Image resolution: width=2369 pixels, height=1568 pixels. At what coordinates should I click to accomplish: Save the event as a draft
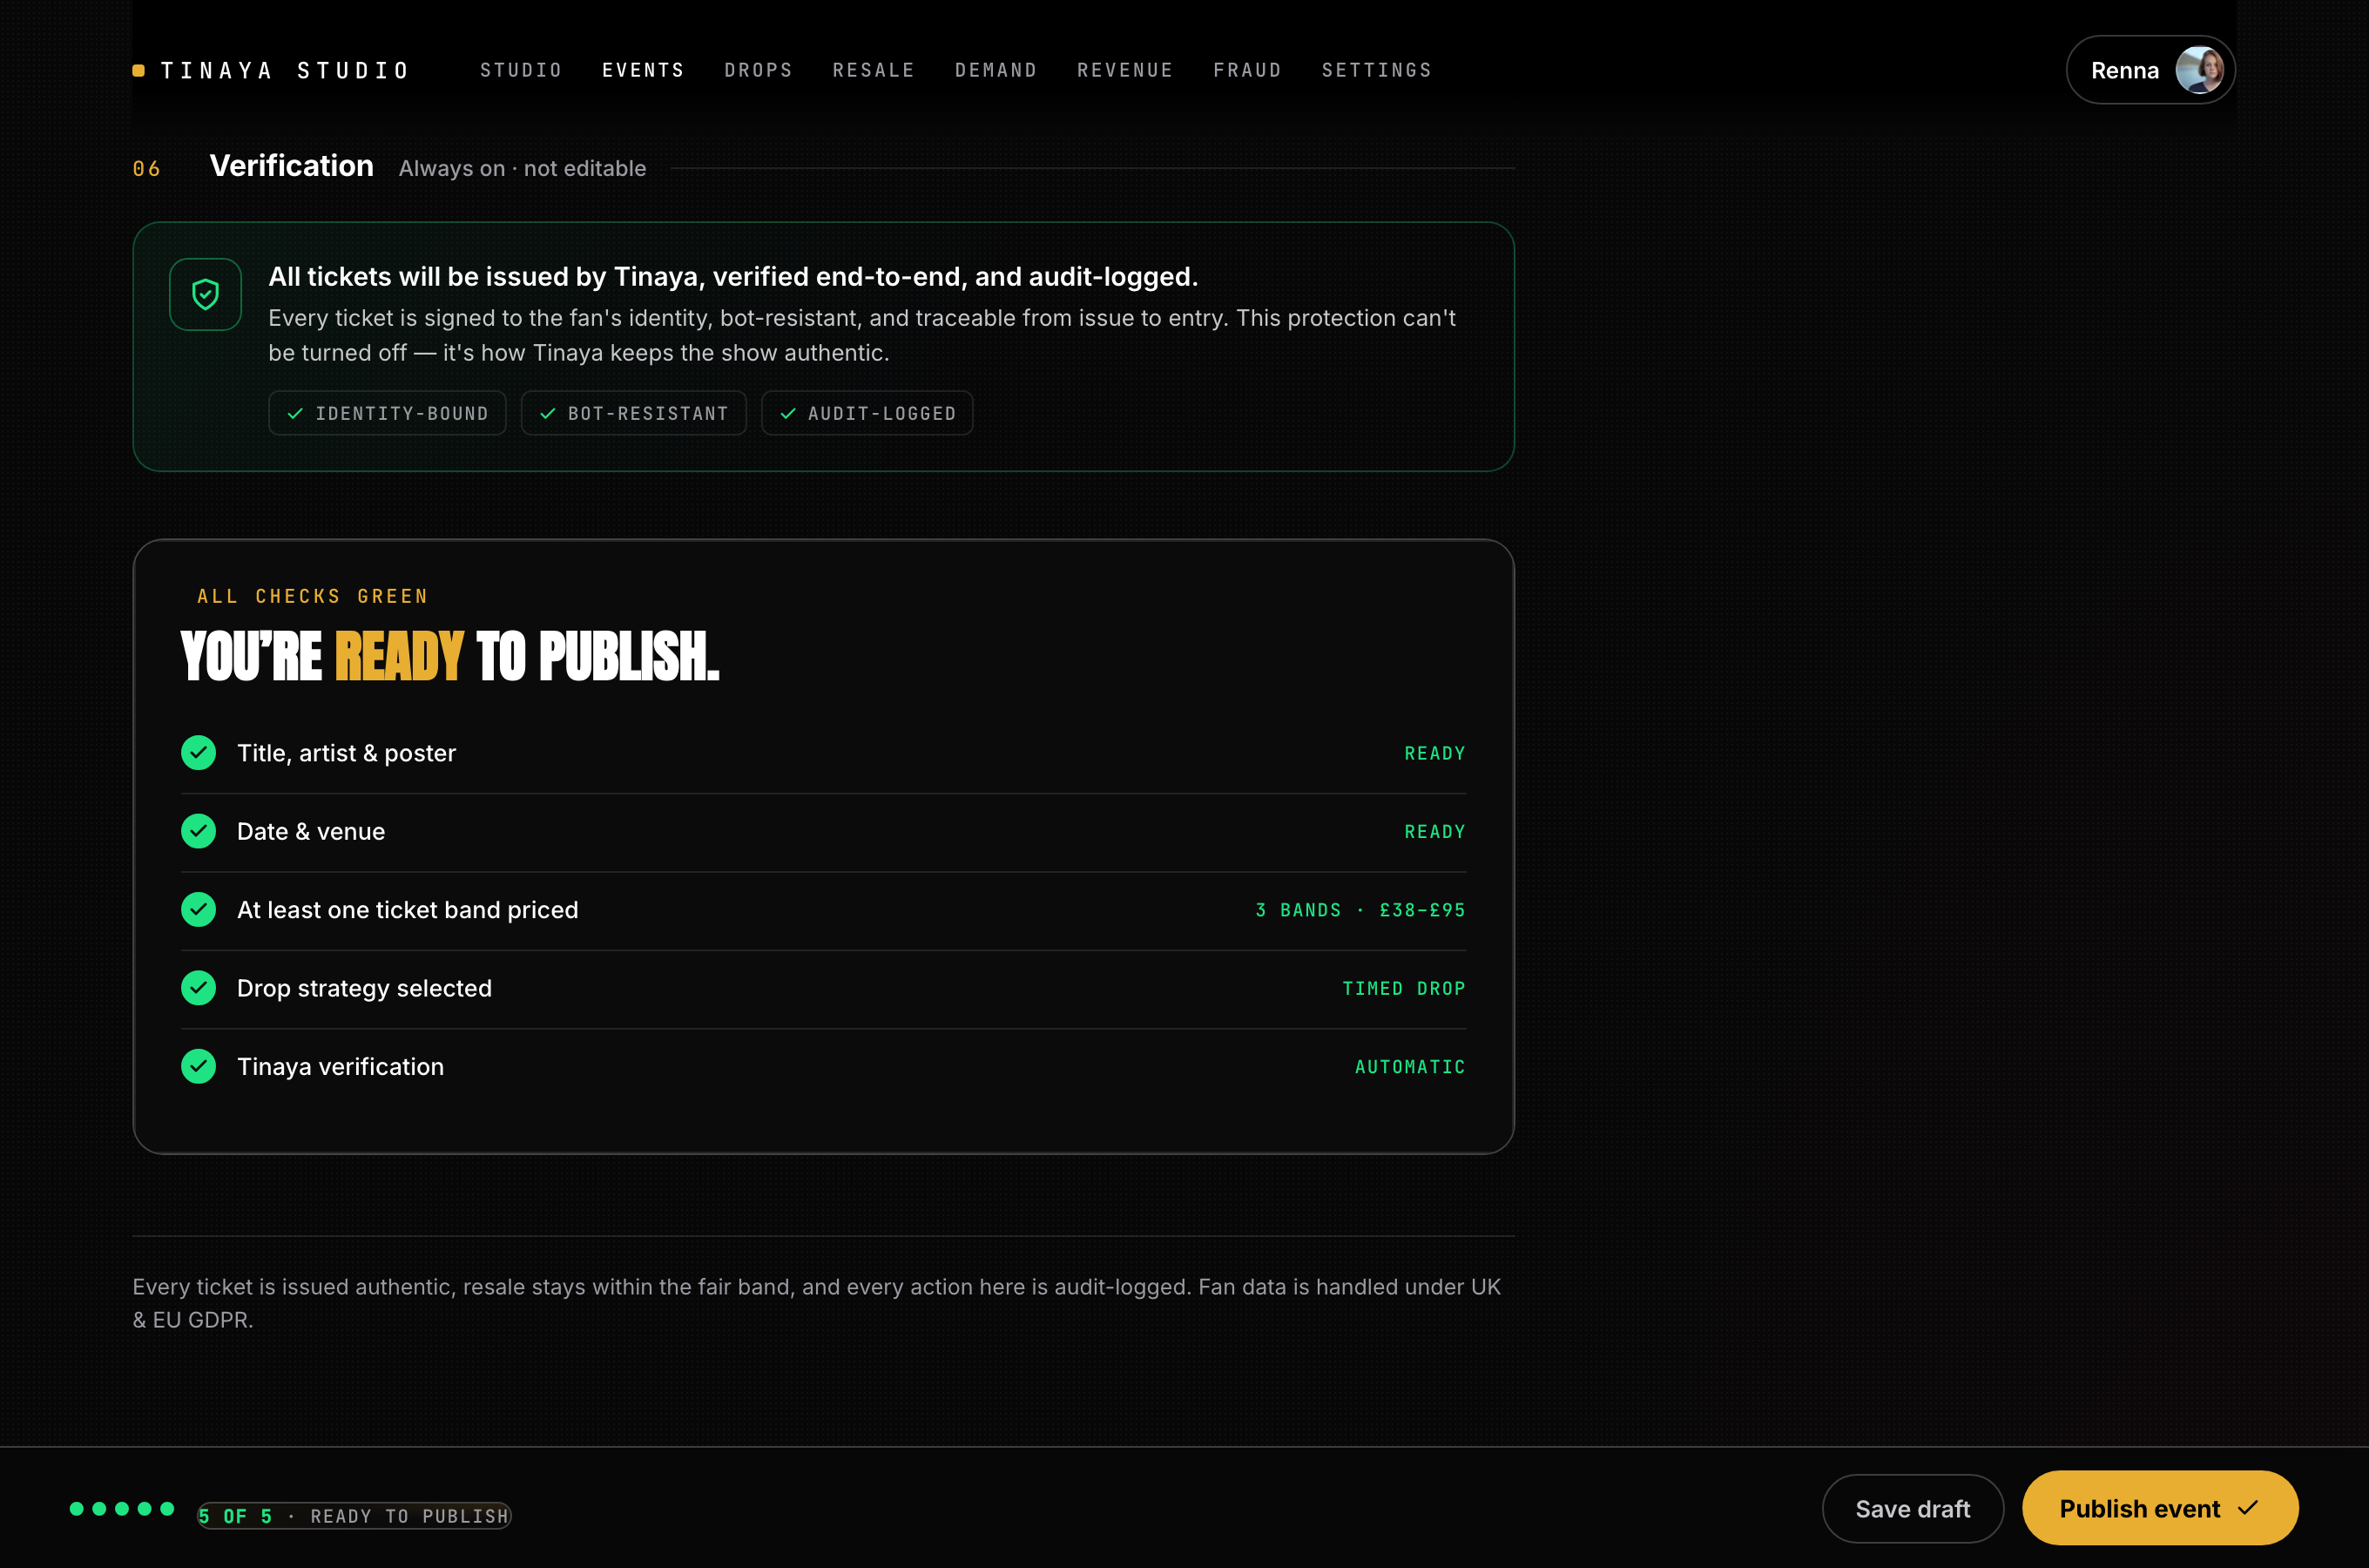[1913, 1509]
